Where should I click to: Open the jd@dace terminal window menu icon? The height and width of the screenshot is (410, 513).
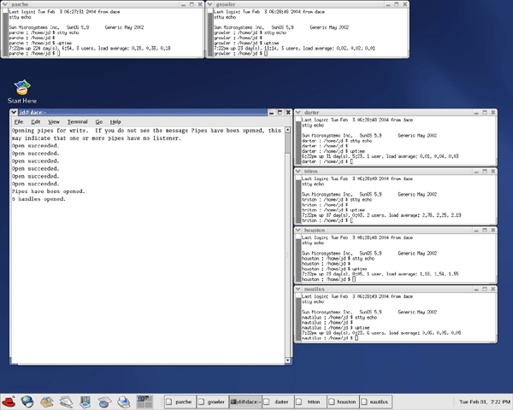(x=13, y=112)
